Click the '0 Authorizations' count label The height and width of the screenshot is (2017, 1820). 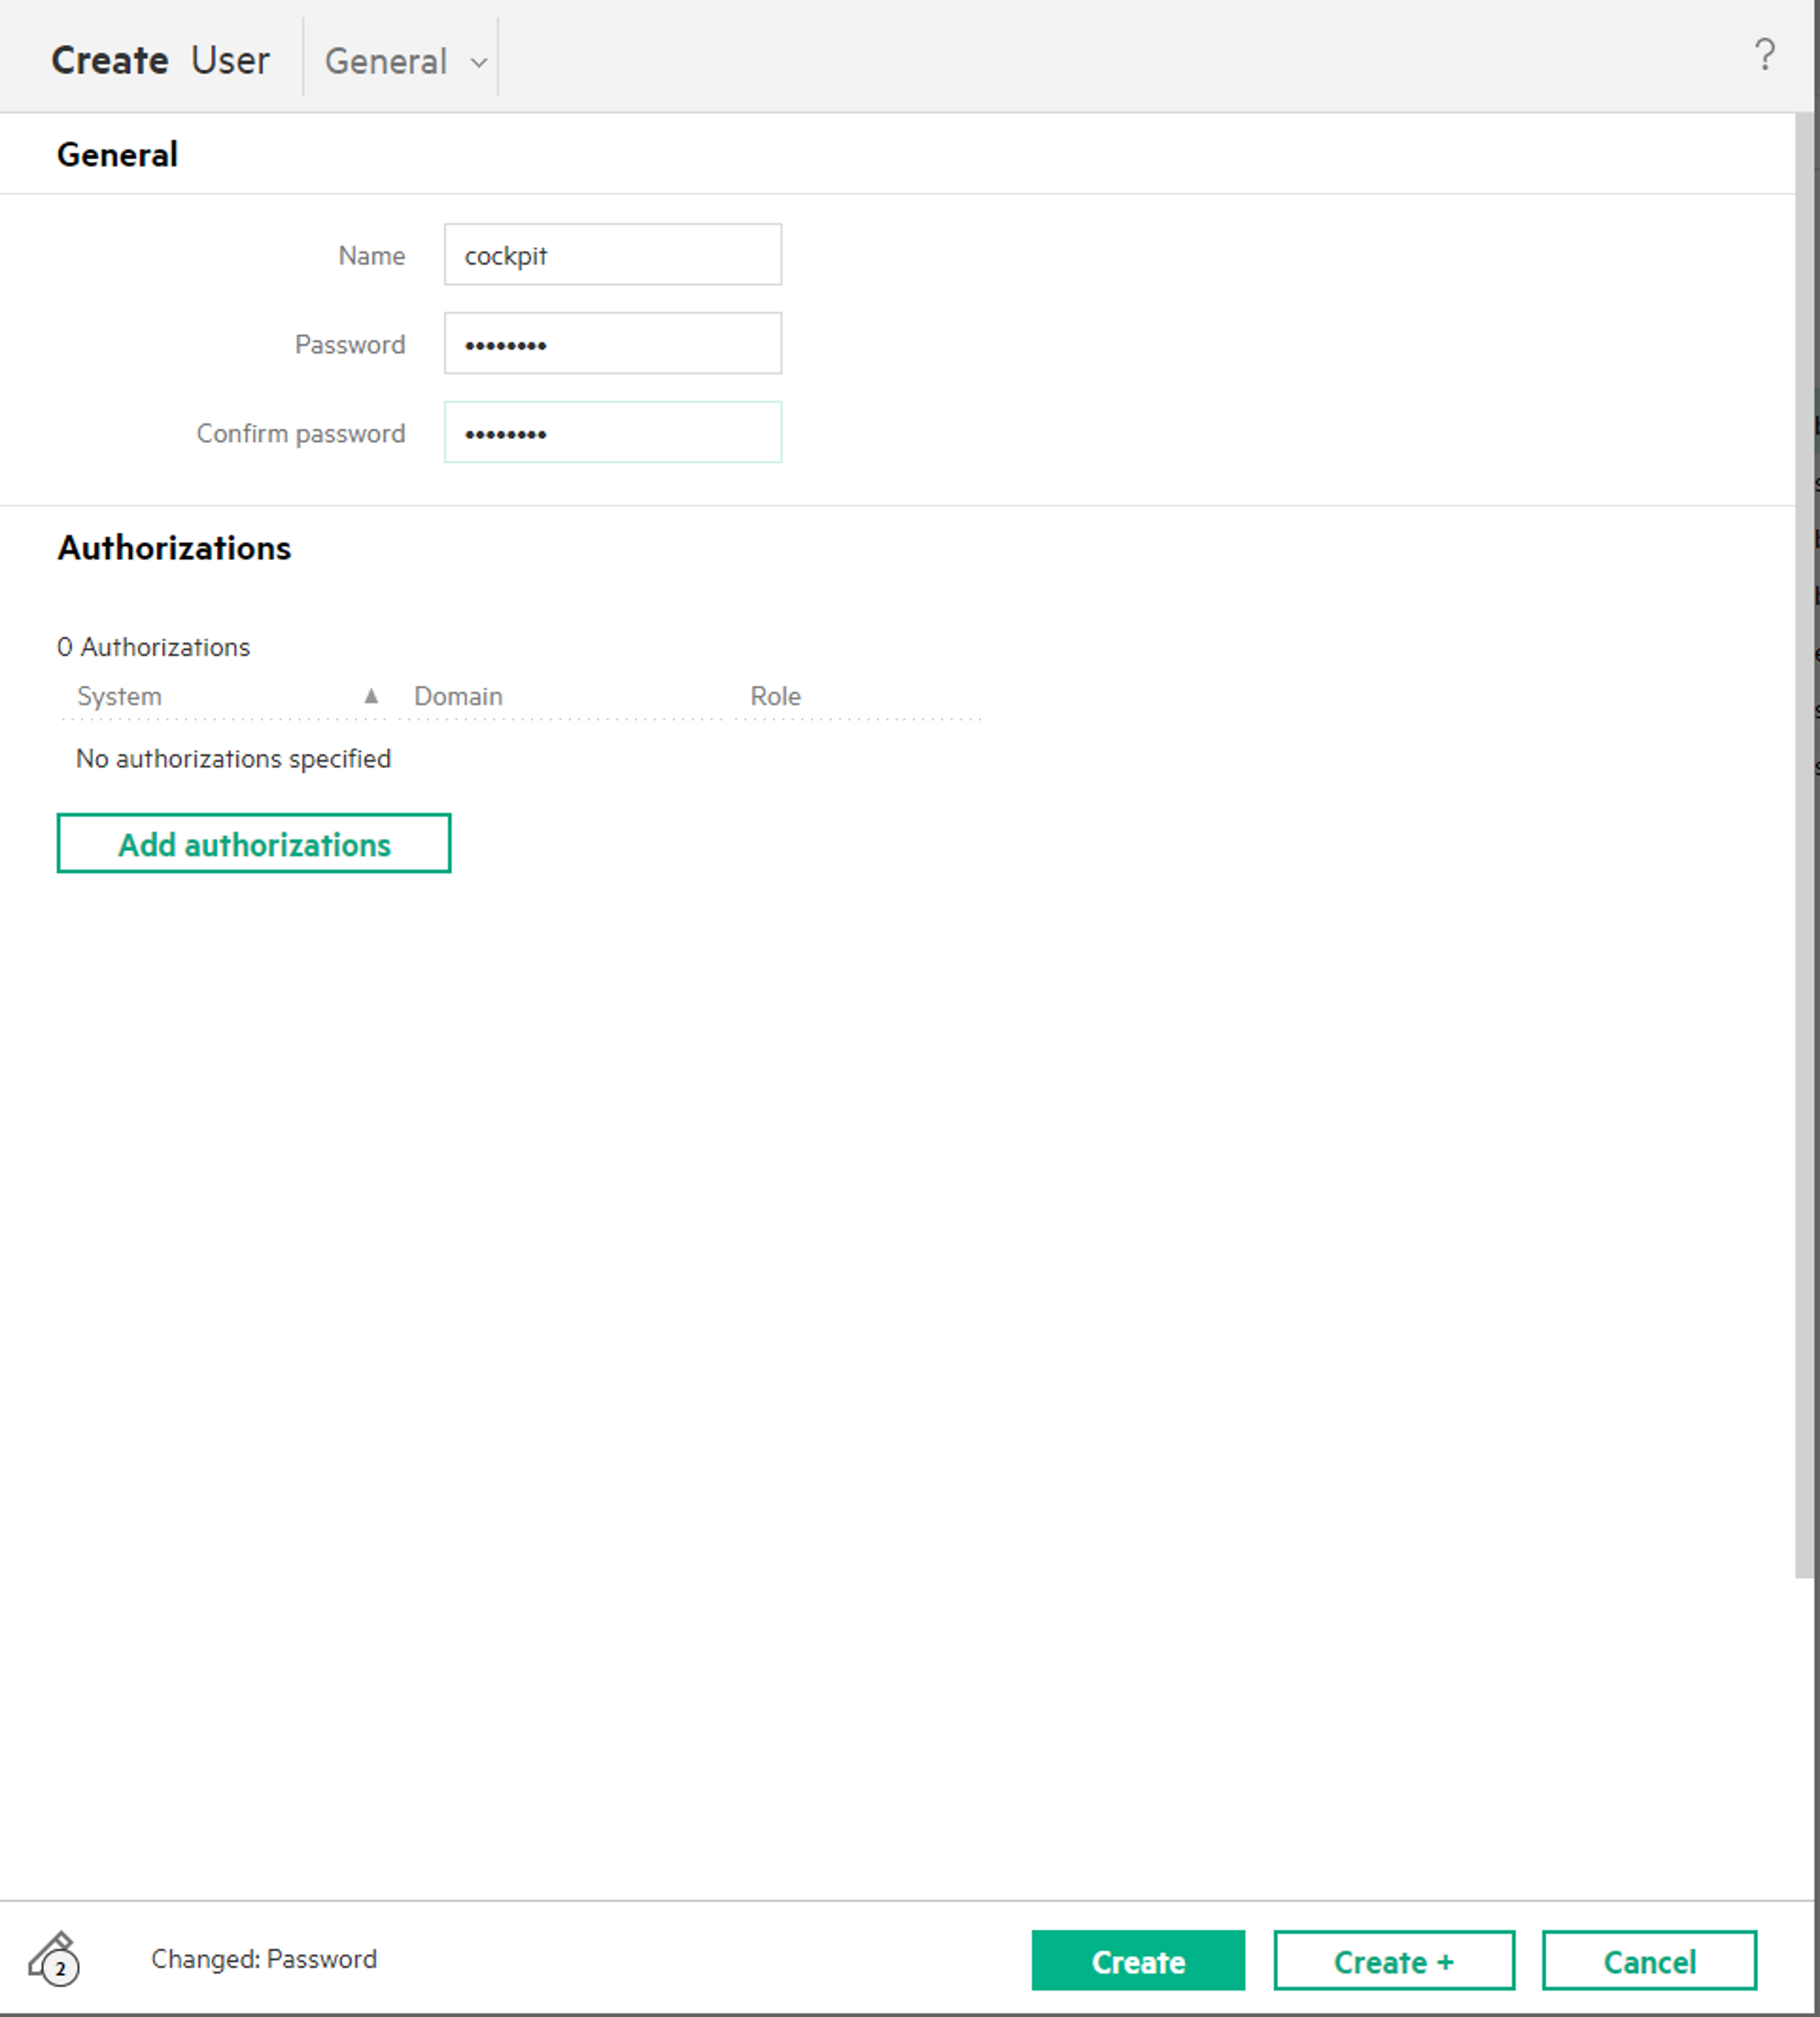pos(153,647)
